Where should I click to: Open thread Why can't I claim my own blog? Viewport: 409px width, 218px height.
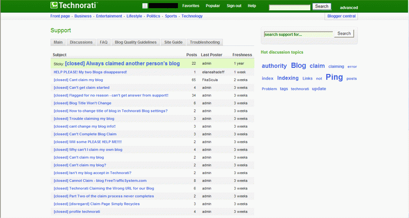pos(88,150)
